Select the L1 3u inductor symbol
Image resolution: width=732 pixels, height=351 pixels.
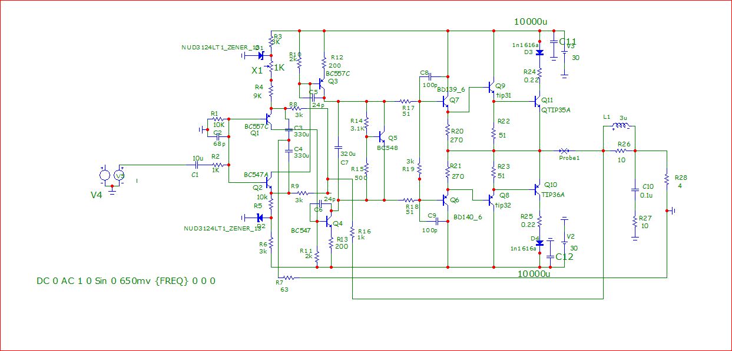(x=622, y=126)
